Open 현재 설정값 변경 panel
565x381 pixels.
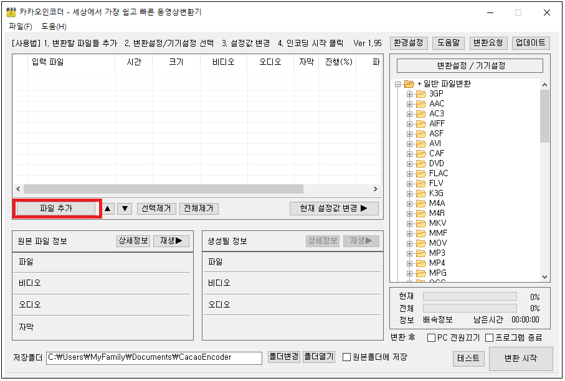pos(334,208)
